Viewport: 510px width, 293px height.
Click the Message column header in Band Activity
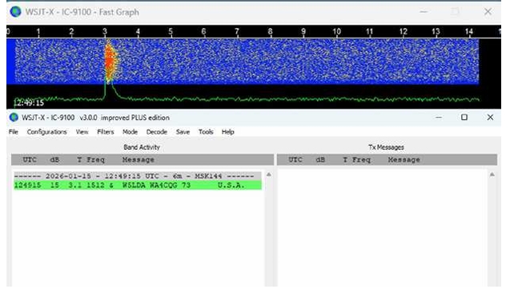139,159
